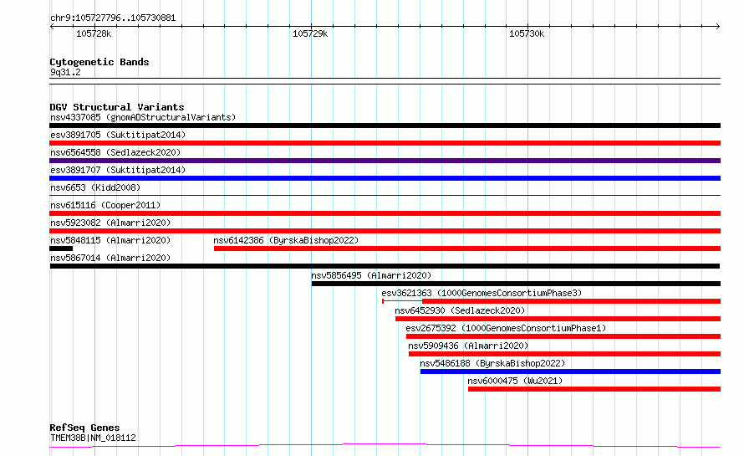
Task: Select the black nsv5856495 variant bar
Action: pos(516,284)
